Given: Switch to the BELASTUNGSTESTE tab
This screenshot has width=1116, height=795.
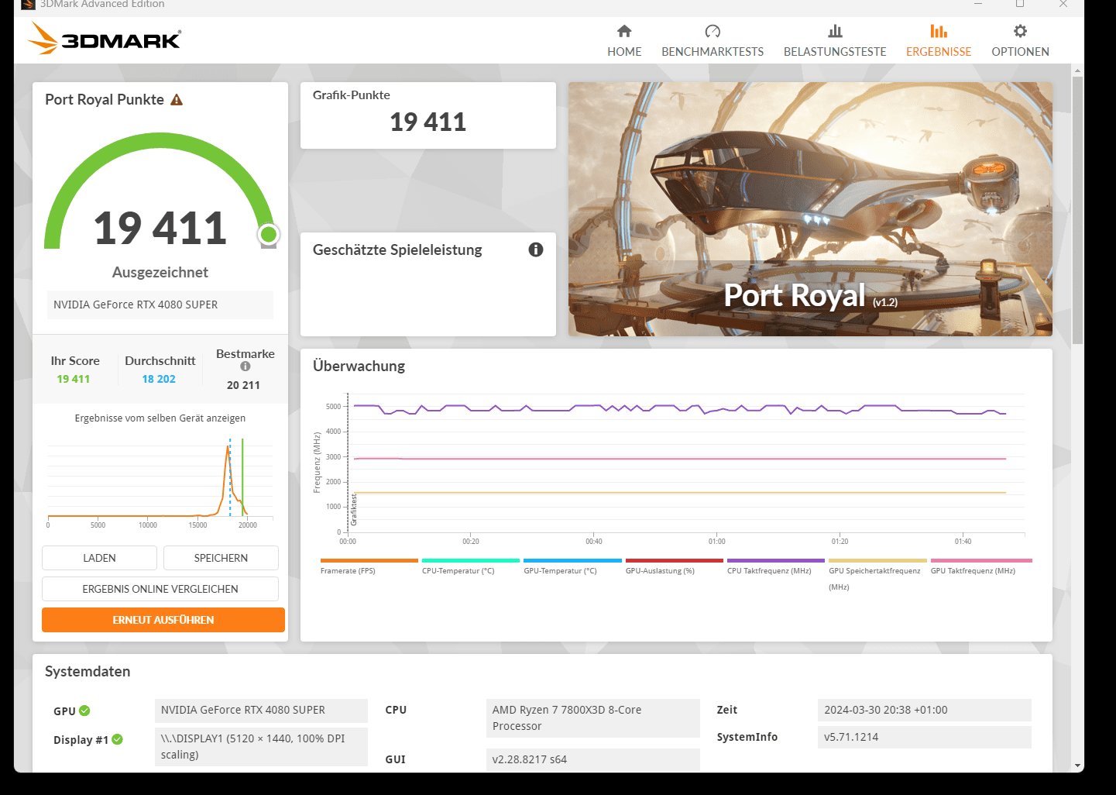Looking at the screenshot, I should click(835, 52).
